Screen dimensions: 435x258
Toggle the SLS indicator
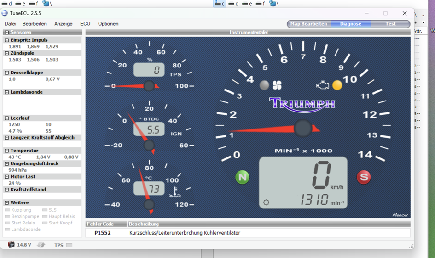(45, 210)
